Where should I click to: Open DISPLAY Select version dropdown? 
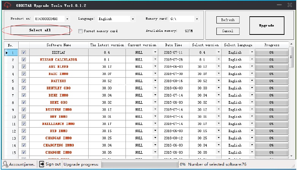point(219,52)
